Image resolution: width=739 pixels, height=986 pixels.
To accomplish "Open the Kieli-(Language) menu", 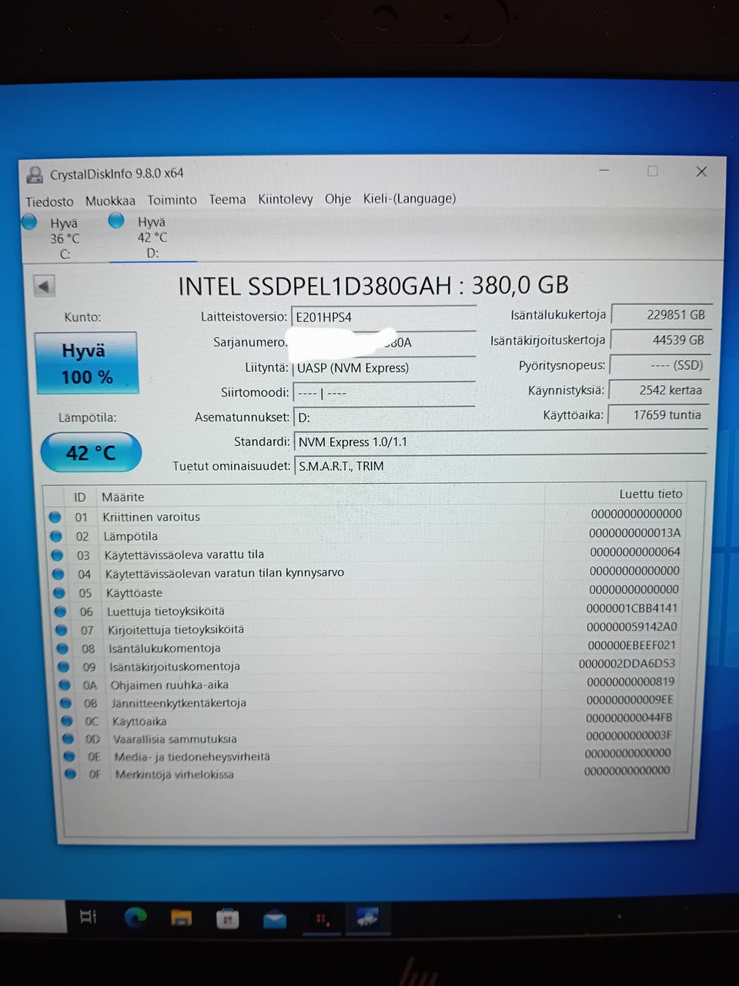I will [409, 199].
